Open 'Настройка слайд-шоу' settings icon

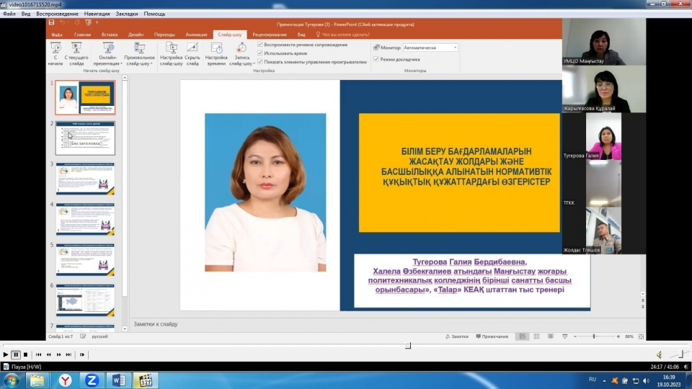[172, 48]
